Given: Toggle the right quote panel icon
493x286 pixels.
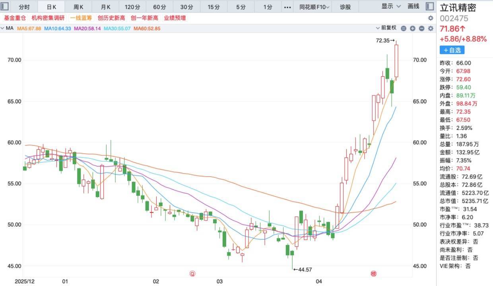Looking at the screenshot, I should tap(429, 6).
